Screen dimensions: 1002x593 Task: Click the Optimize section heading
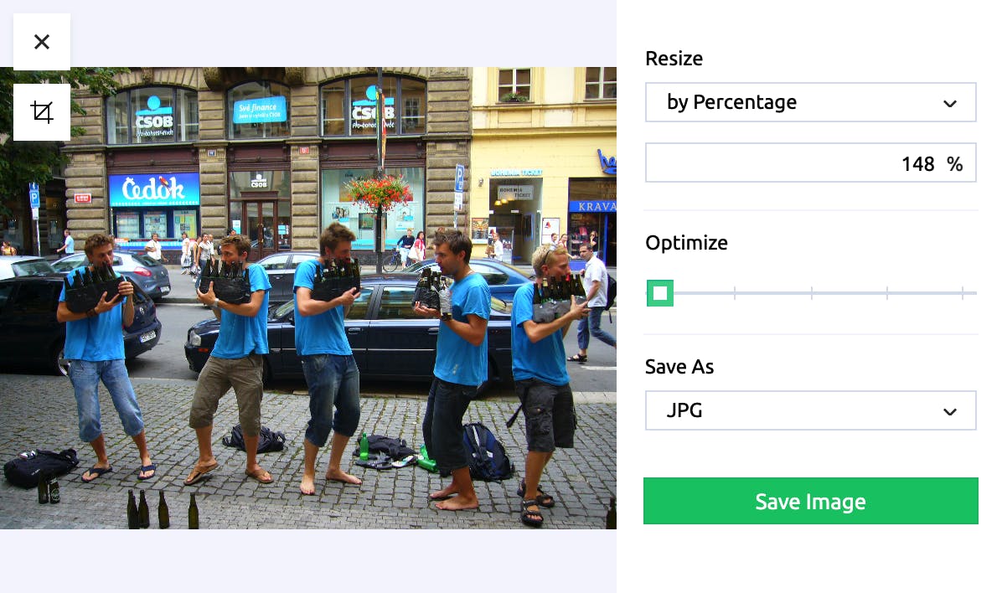pyautogui.click(x=686, y=243)
